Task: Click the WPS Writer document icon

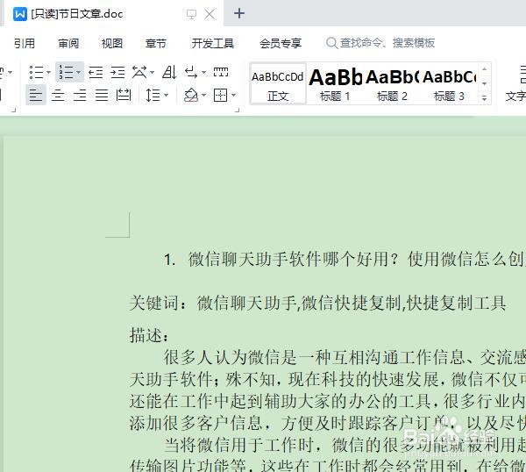Action: tap(20, 14)
